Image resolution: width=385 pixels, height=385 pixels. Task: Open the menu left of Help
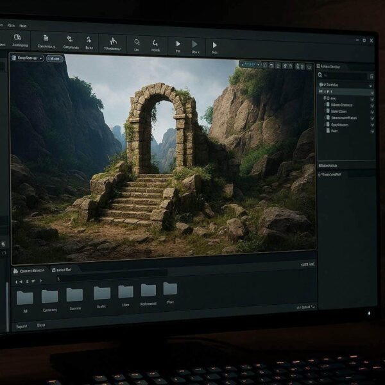coord(11,25)
